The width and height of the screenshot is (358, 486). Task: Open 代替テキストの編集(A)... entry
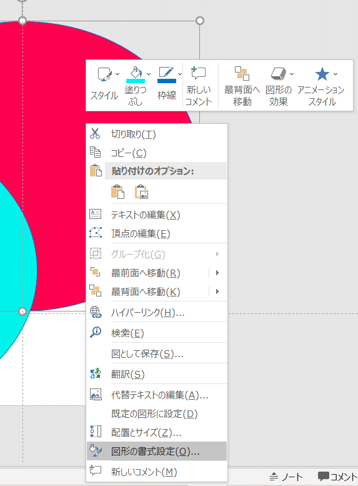click(157, 395)
